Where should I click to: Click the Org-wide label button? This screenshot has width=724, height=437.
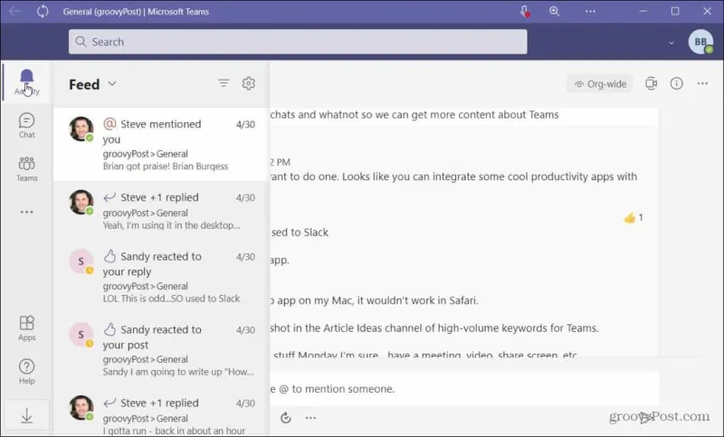coord(600,84)
